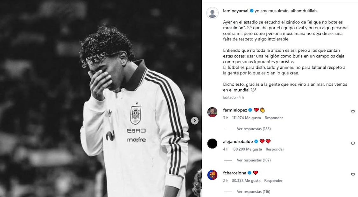Advance to the next carousel photo

(194, 121)
